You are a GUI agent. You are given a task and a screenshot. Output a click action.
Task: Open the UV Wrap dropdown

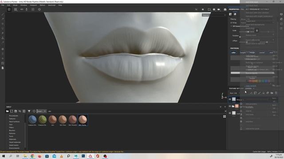coord(257,23)
